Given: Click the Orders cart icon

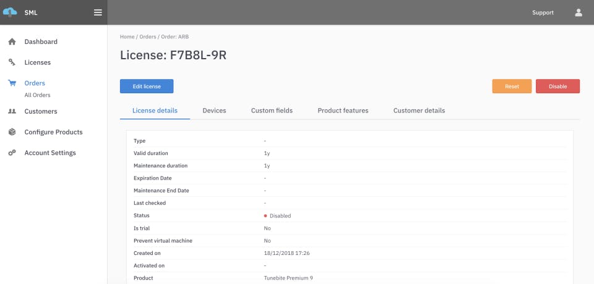Looking at the screenshot, I should (x=12, y=83).
